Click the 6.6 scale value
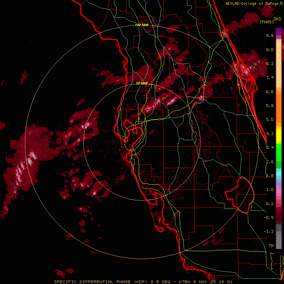Viewport: 284px width, 284px height. [270, 92]
